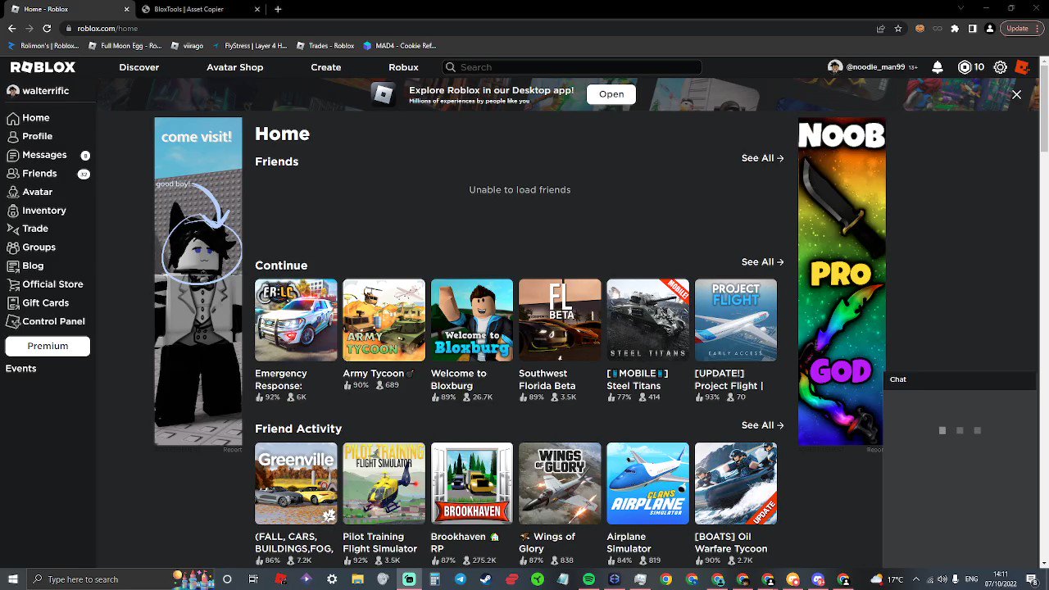1049x590 pixels.
Task: Open Official Store in the sidebar
Action: pyautogui.click(x=45, y=284)
